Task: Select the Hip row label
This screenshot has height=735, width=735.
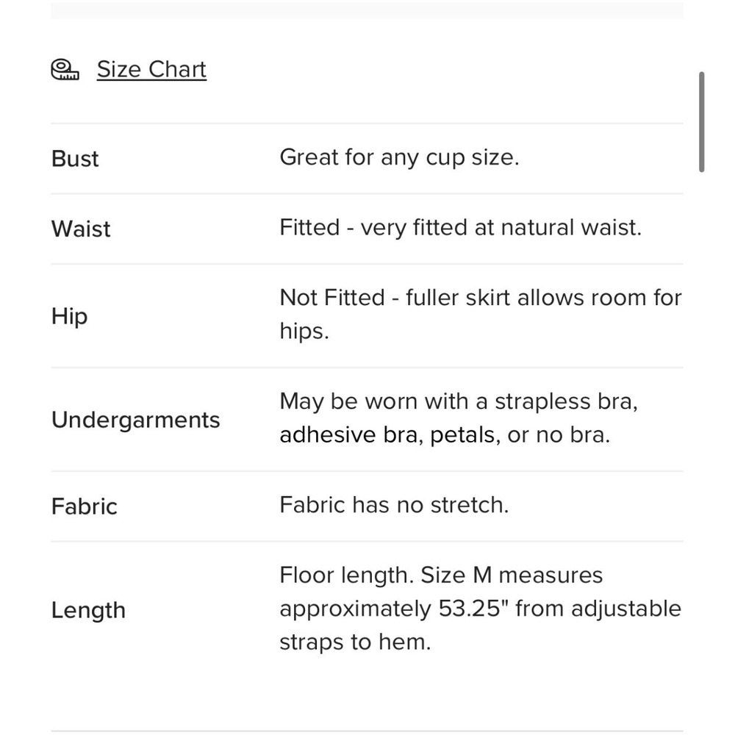Action: 69,316
